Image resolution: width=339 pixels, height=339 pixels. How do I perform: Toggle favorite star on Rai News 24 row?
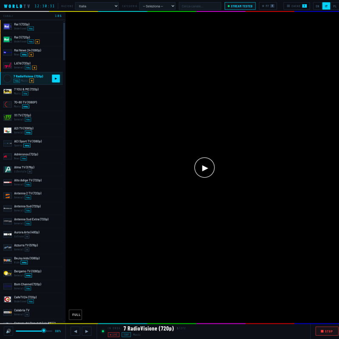(31, 55)
